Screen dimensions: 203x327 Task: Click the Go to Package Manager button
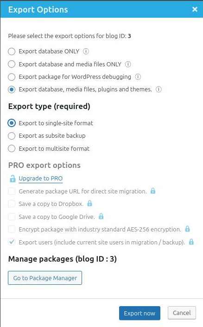tap(45, 278)
